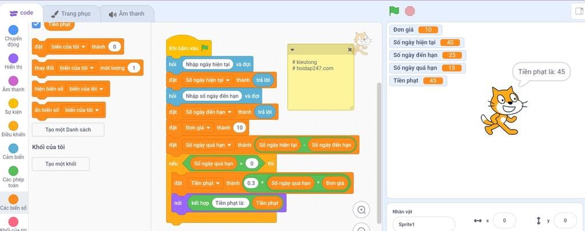Screen dimensions: 585x231
Task: Click the Nhập số ngày đến hạn text field
Action: [x=213, y=96]
